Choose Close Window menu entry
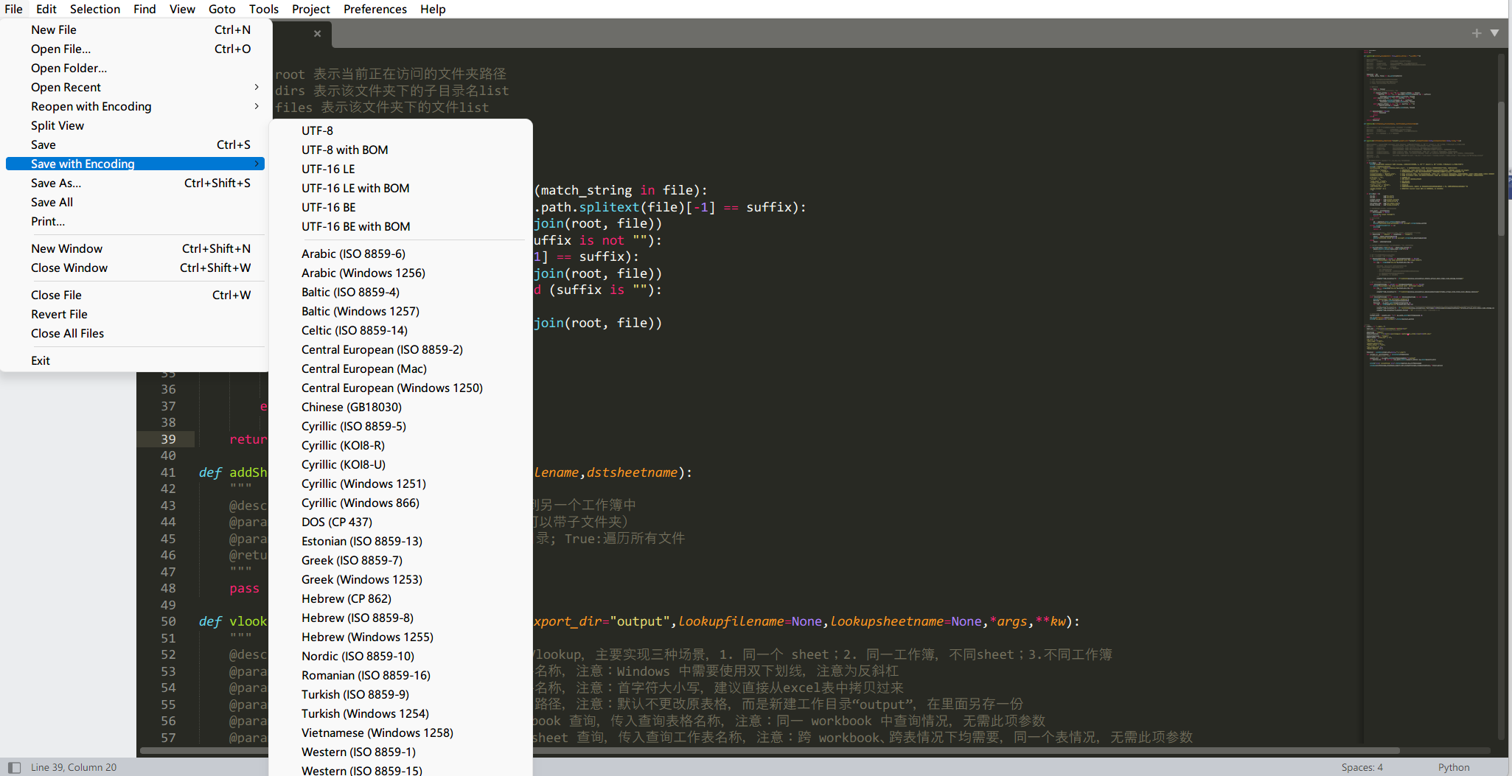 (x=136, y=268)
